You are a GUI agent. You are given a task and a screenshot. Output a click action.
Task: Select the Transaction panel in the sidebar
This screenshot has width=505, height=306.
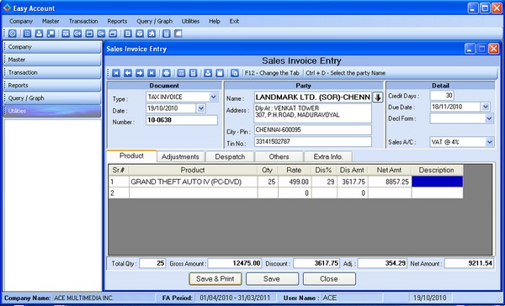52,72
